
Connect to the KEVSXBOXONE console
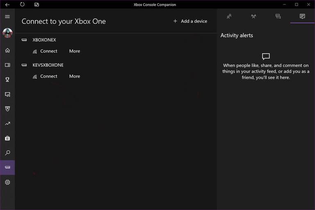pos(45,76)
